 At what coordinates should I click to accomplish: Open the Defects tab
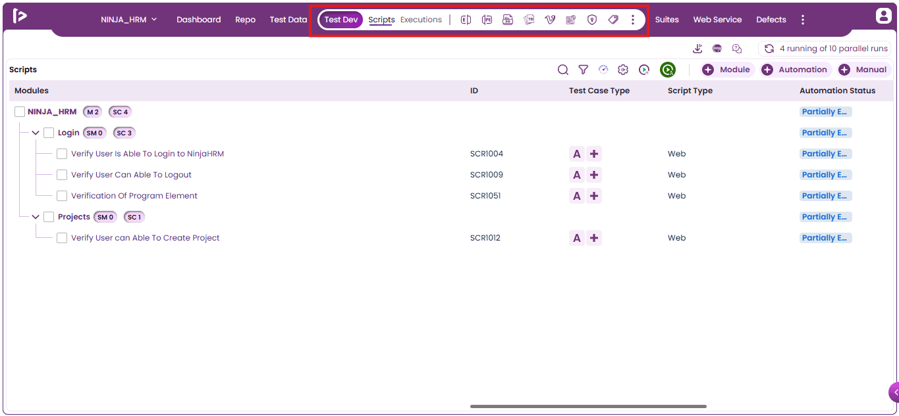[x=771, y=20]
